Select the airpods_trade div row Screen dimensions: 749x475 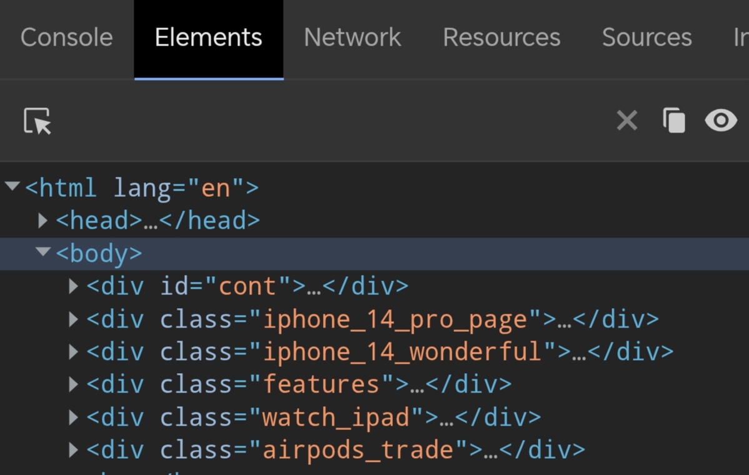point(375,450)
